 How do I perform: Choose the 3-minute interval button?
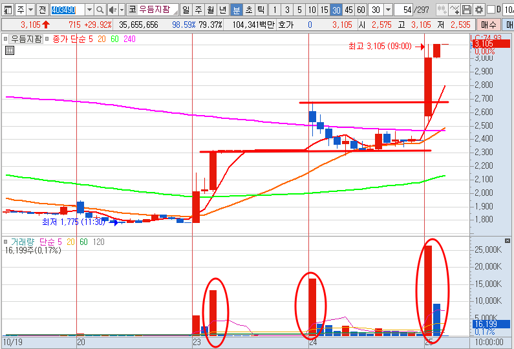click(287, 10)
